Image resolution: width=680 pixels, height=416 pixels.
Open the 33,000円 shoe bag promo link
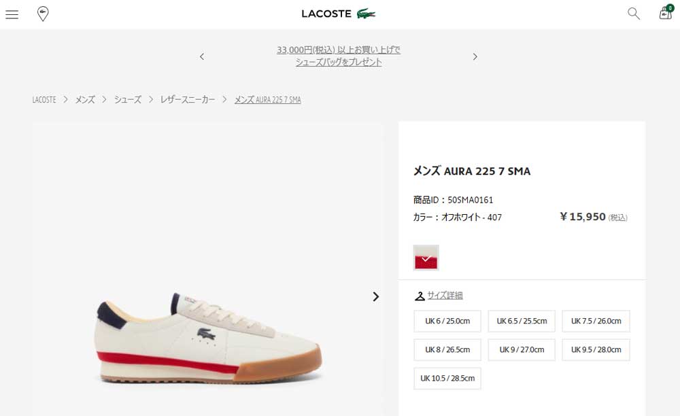(338, 56)
